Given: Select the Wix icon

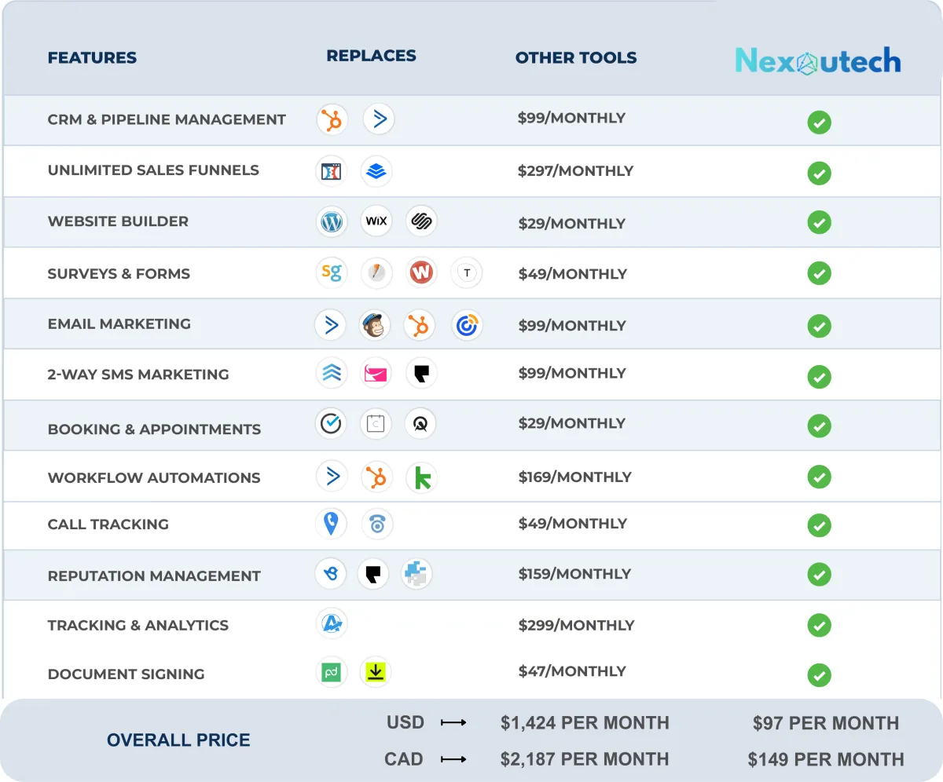Looking at the screenshot, I should pyautogui.click(x=376, y=221).
